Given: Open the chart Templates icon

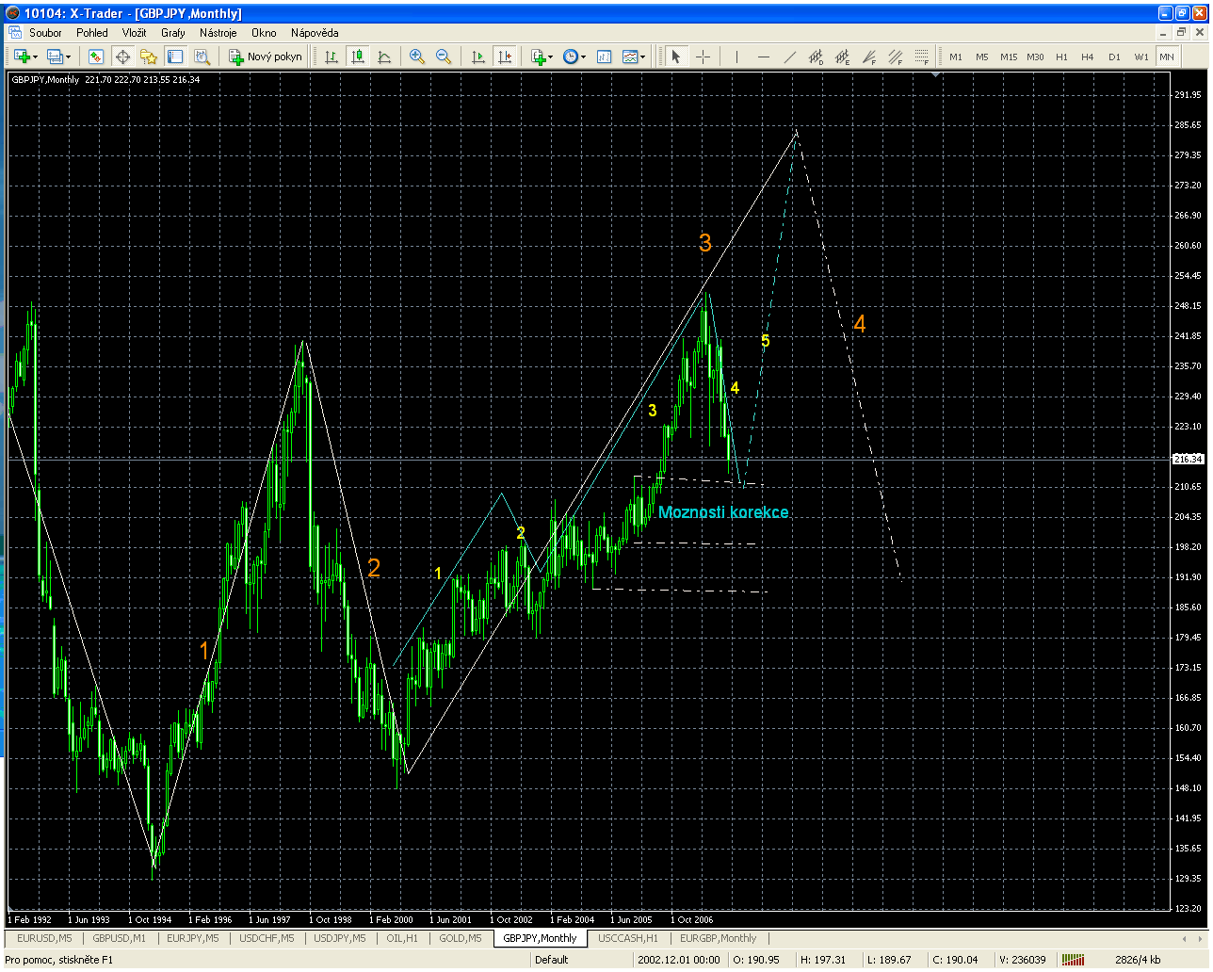Looking at the screenshot, I should 630,57.
